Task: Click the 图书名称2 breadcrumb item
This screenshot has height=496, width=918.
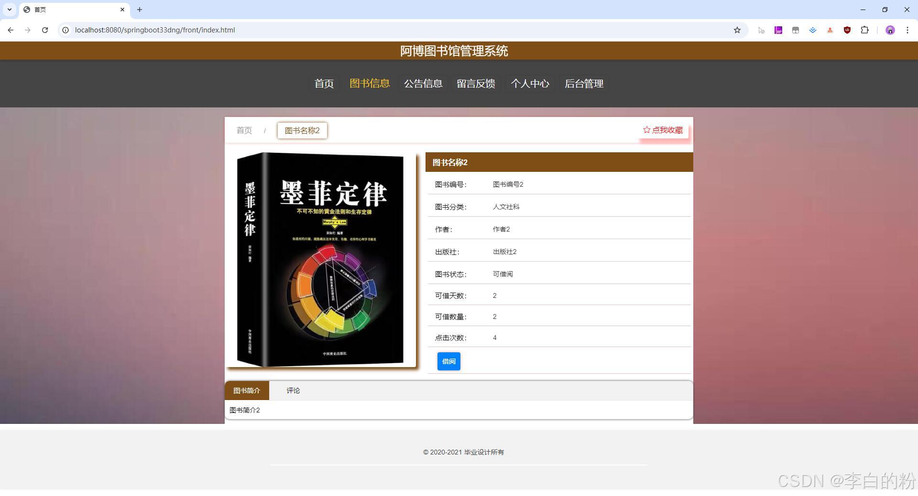Action: tap(302, 130)
